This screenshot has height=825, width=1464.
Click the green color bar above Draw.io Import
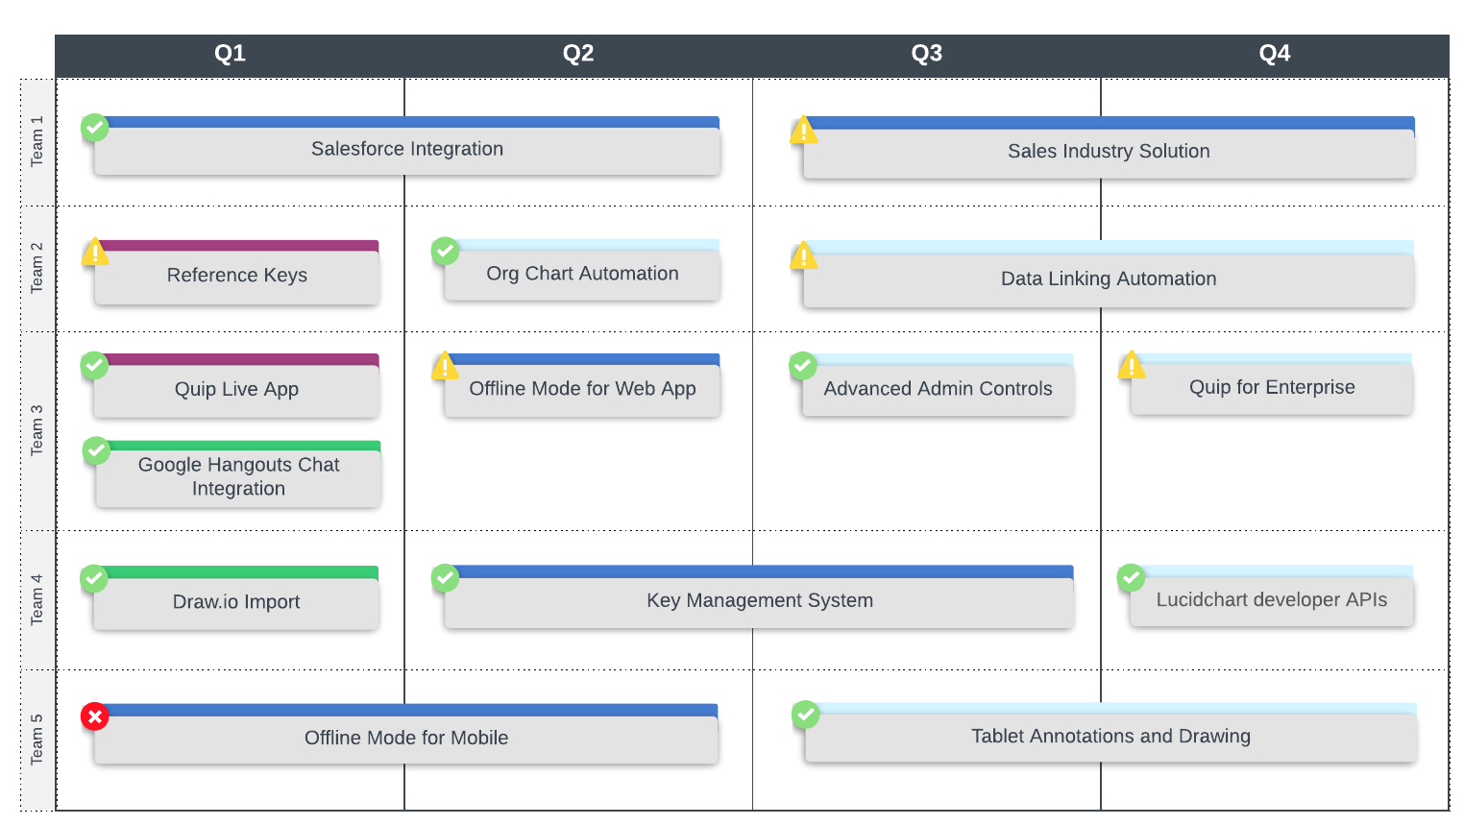click(x=240, y=572)
